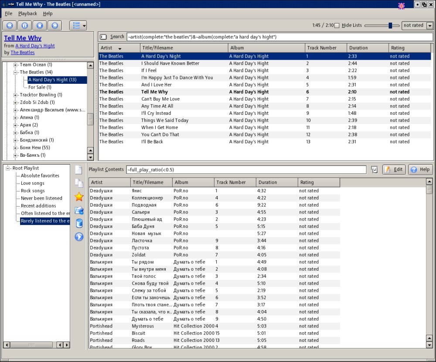The width and height of the screenshot is (436, 362).
Task: Click the gold star icon beside playlists
Action: [79, 197]
